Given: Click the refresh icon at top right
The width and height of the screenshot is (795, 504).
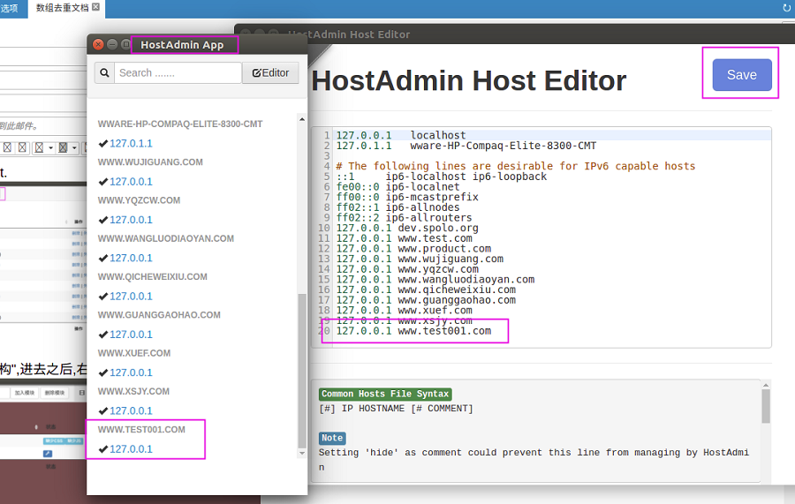Looking at the screenshot, I should [x=787, y=8].
